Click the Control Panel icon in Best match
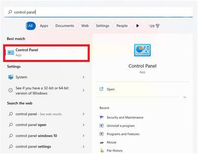The image size is (198, 154). point(11,52)
